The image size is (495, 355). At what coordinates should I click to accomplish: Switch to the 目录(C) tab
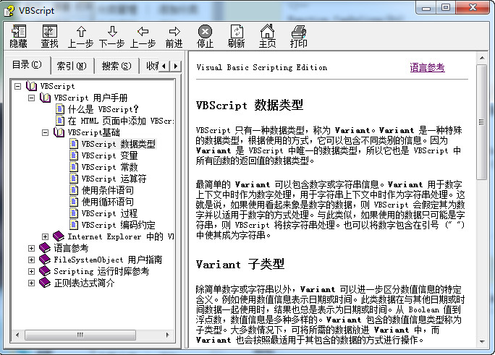pos(27,65)
